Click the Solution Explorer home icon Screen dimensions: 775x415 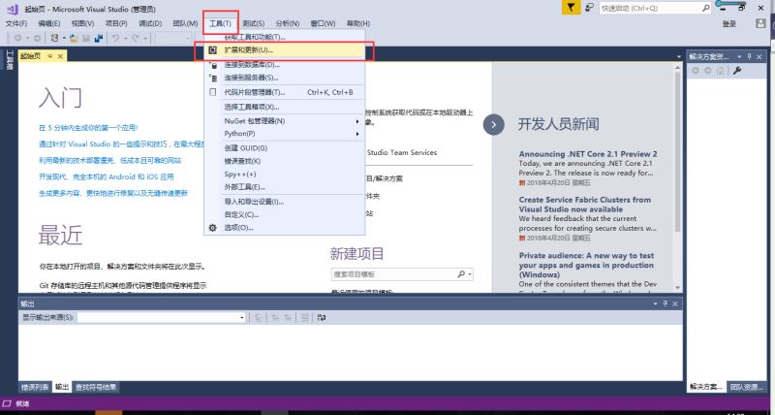pos(720,71)
